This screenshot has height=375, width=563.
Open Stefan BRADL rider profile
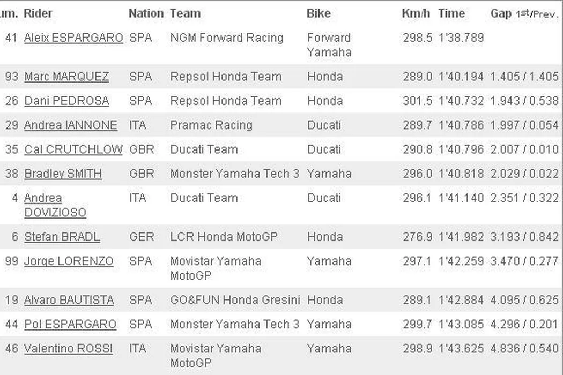click(62, 237)
